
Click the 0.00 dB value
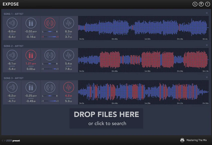point(31,69)
